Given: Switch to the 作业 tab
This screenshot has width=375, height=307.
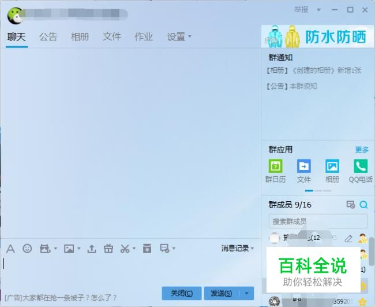Looking at the screenshot, I should (144, 36).
